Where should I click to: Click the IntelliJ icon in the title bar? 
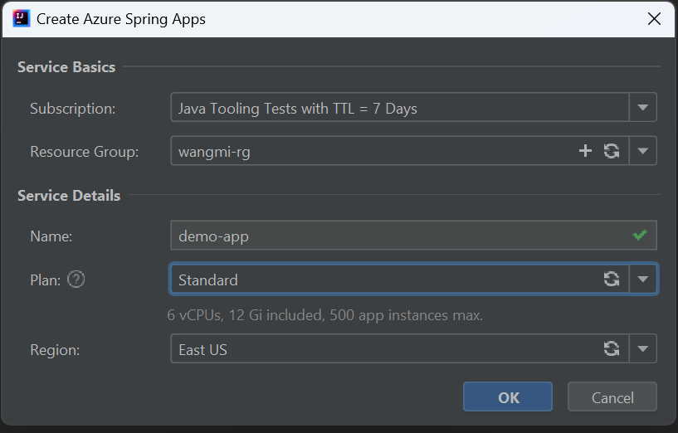(22, 18)
